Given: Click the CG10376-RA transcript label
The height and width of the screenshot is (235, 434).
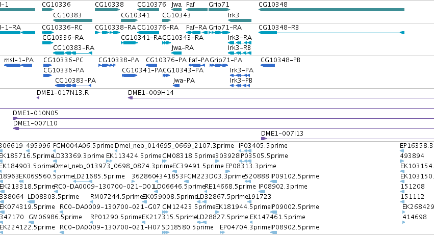Looking at the screenshot, I should click(158, 28).
